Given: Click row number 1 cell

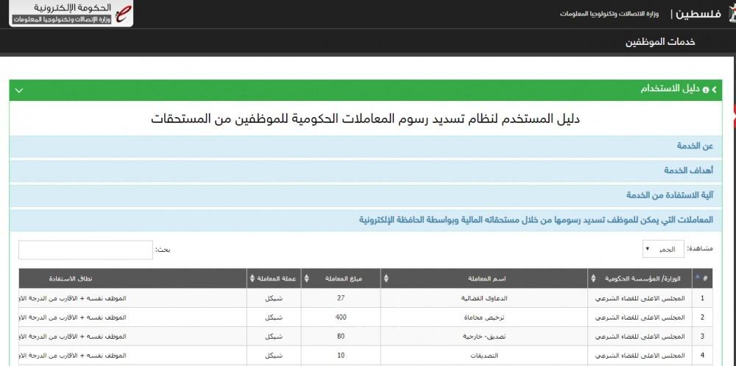Looking at the screenshot, I should [x=702, y=298].
